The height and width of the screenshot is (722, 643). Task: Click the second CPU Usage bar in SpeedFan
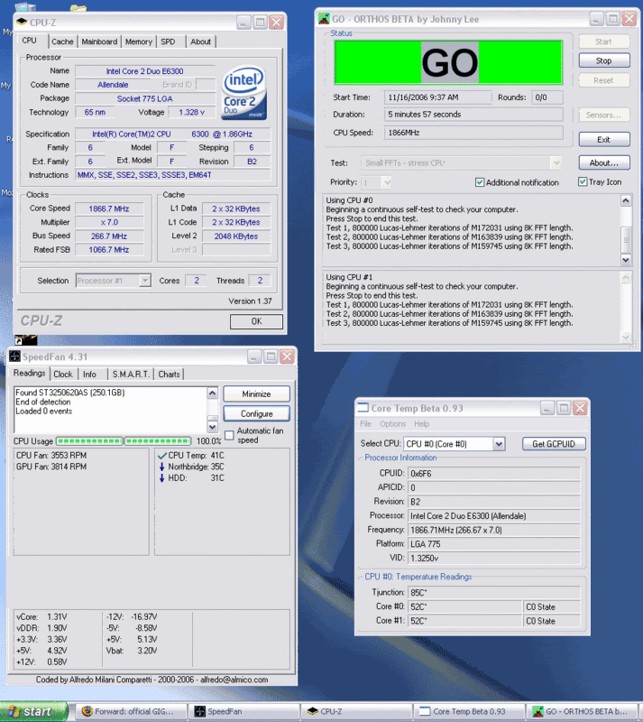158,441
